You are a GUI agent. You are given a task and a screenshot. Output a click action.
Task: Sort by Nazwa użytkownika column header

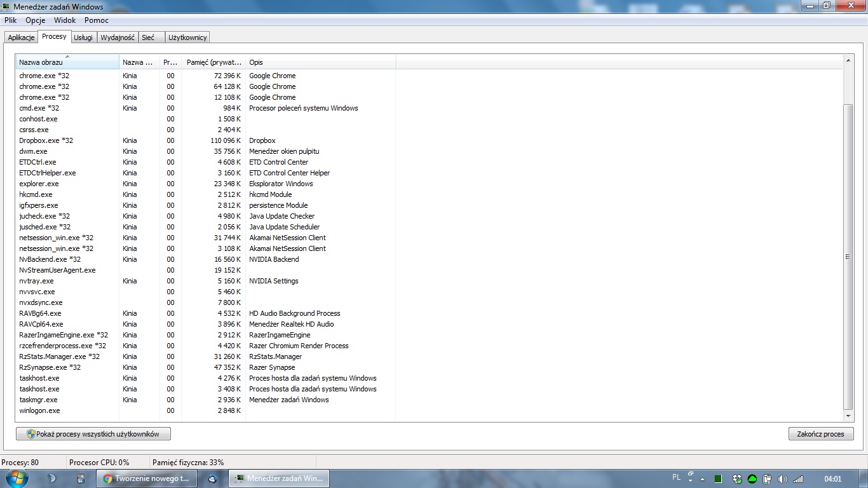pyautogui.click(x=139, y=62)
